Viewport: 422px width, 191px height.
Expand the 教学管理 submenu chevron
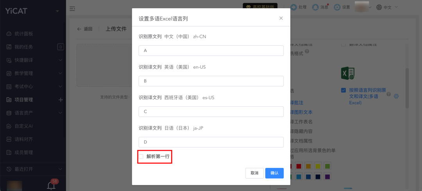point(60,73)
